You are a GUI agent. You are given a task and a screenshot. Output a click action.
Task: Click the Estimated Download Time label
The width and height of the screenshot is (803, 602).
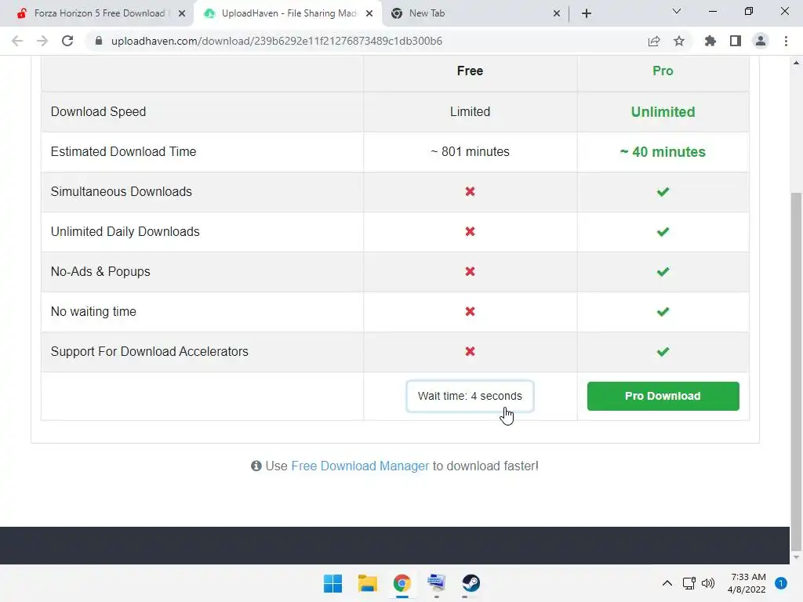pyautogui.click(x=123, y=151)
